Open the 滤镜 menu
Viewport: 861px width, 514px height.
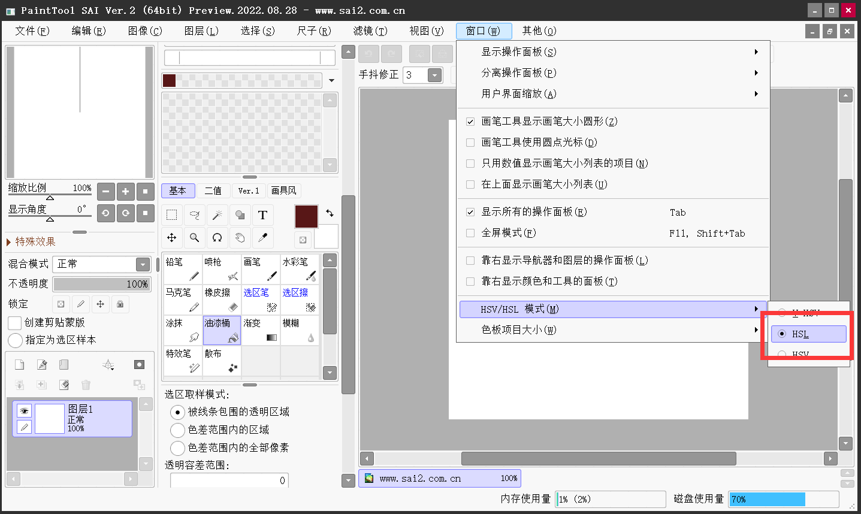(x=370, y=31)
